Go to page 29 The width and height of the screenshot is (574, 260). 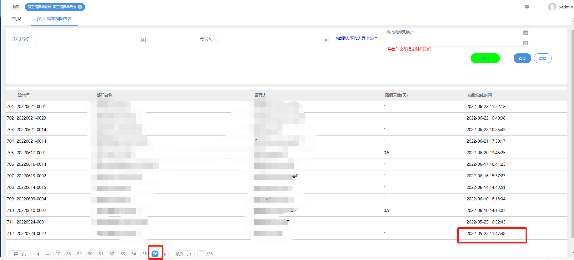[79, 254]
